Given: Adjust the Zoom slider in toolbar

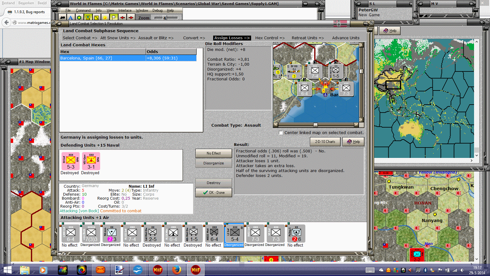Looking at the screenshot, I should tap(165, 18).
